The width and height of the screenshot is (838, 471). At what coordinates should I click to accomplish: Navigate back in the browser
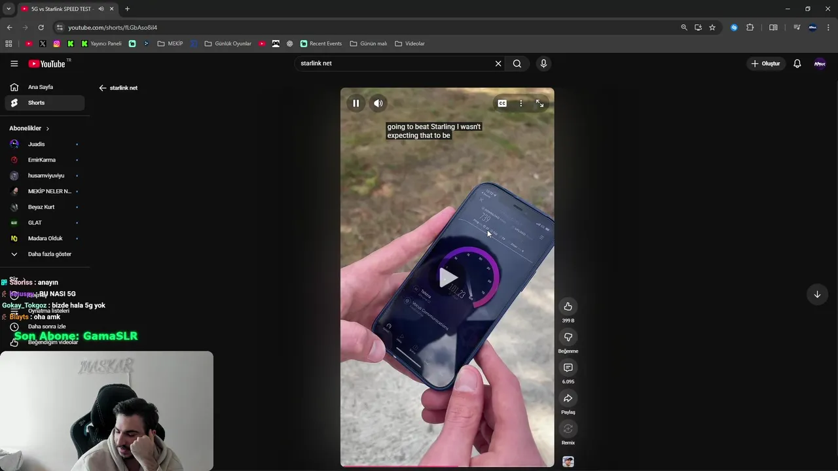click(x=9, y=27)
